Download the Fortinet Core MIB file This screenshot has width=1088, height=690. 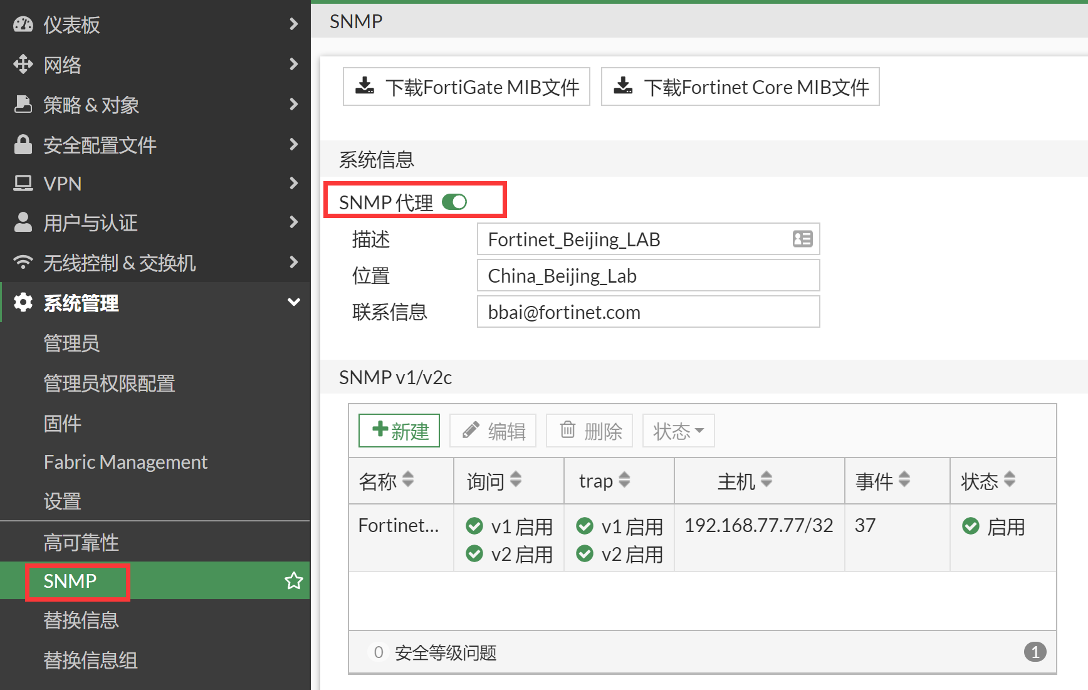740,87
